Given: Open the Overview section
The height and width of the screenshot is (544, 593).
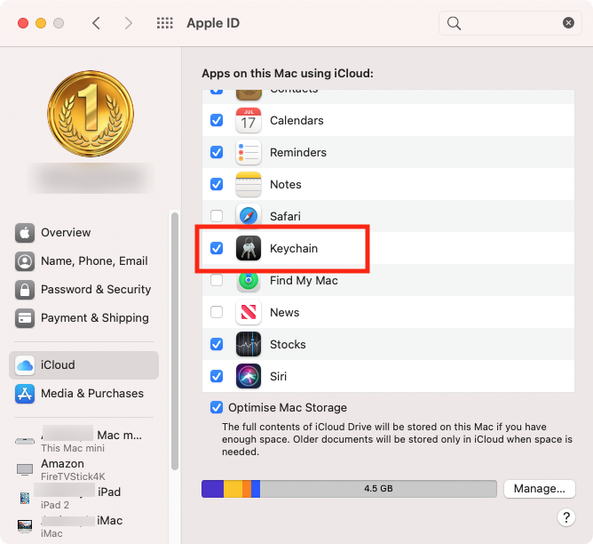Looking at the screenshot, I should [86, 232].
